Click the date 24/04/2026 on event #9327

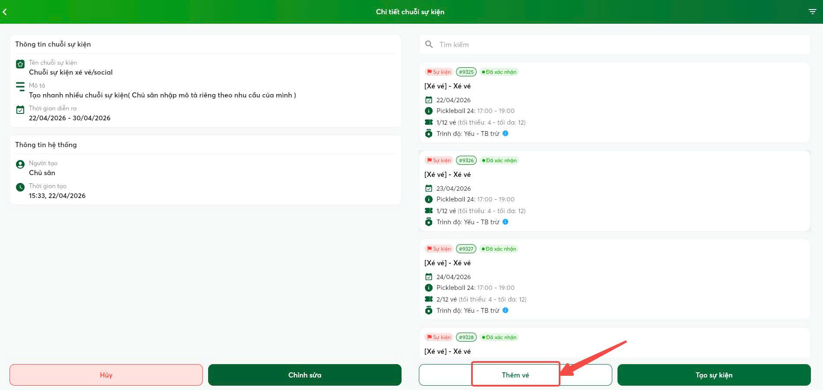453,277
